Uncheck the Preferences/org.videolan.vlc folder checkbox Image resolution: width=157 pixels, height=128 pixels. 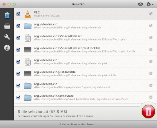18,26
